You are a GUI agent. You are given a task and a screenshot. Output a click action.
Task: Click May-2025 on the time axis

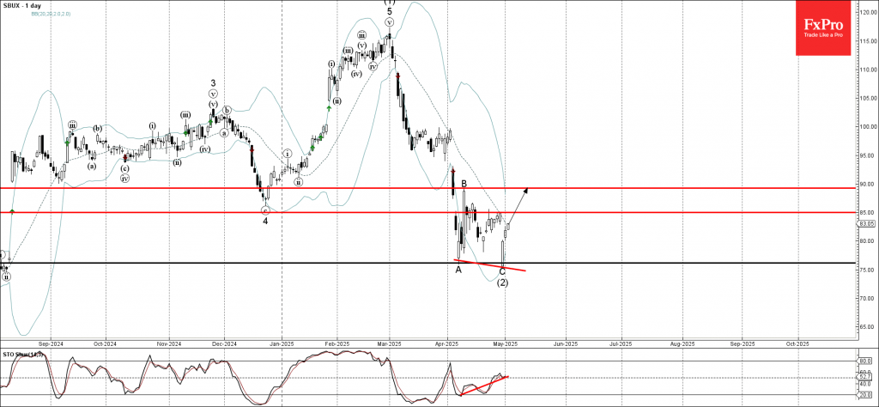(x=505, y=343)
